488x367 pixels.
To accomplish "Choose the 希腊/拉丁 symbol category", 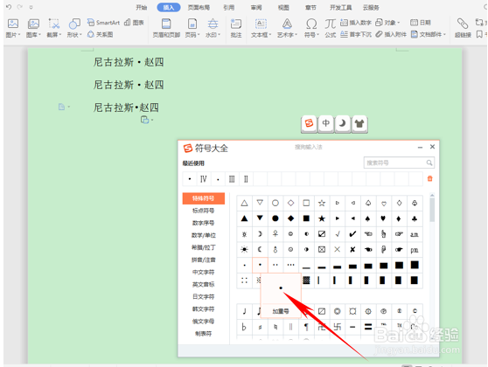I will tap(203, 247).
